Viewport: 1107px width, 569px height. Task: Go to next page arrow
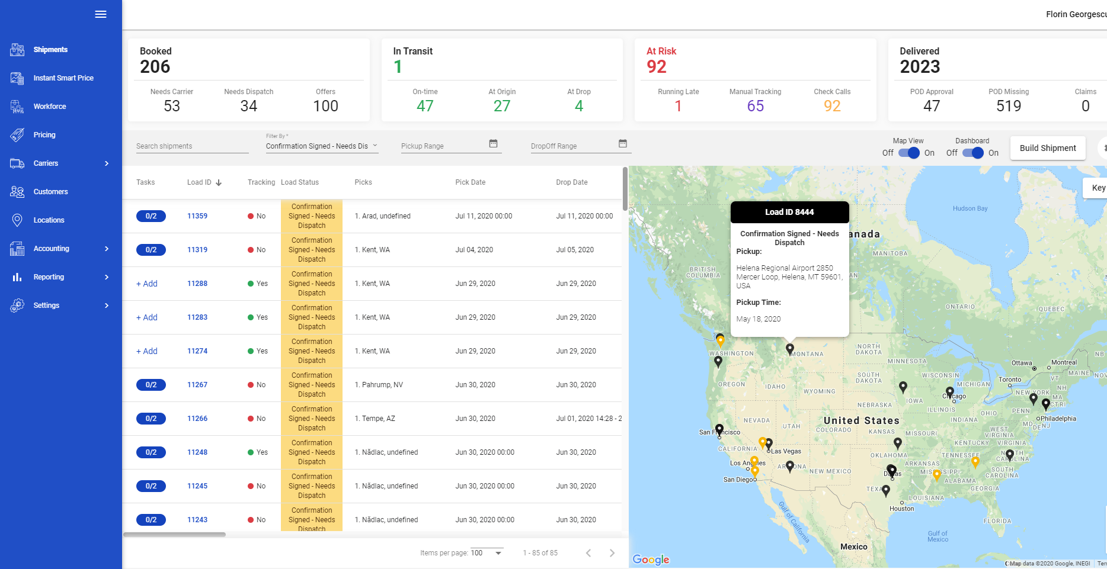612,553
